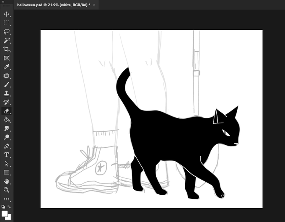Select the Horizontal Type tool
Image resolution: width=285 pixels, height=222 pixels.
tap(7, 155)
